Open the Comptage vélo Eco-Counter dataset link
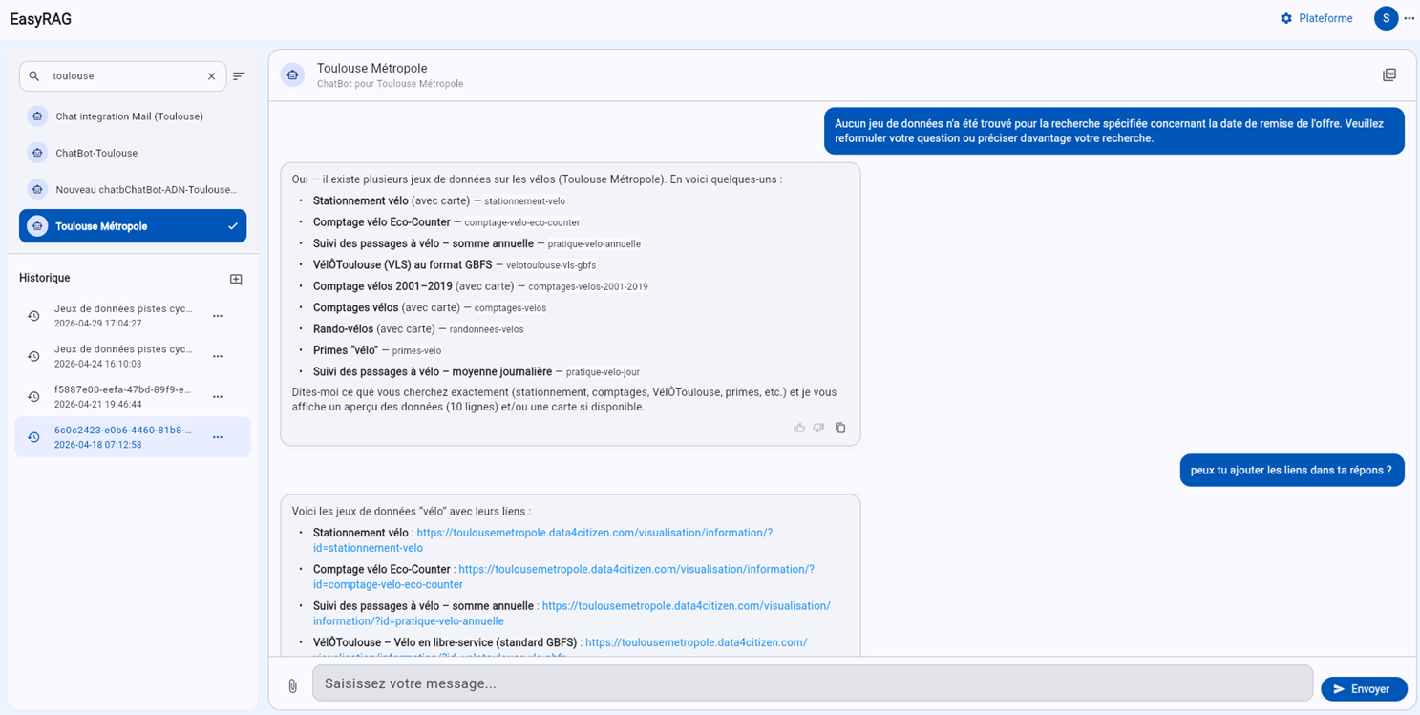The height and width of the screenshot is (715, 1420). tap(563, 577)
